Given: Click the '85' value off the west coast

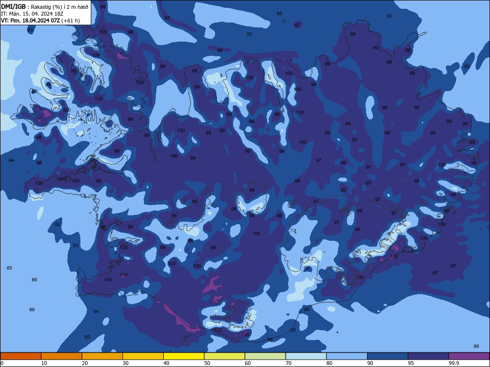Looking at the screenshot, I should (9, 268).
